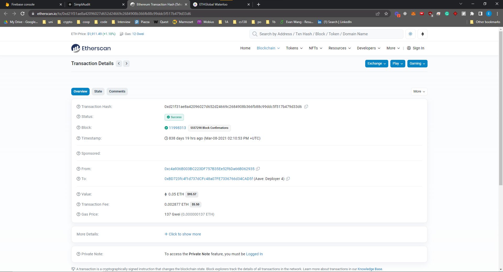Expand the Blockchain nav dropdown
The width and height of the screenshot is (503, 272).
tap(268, 48)
